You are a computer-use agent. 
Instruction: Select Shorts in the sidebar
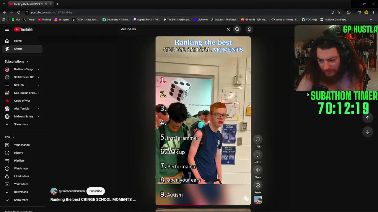22,49
